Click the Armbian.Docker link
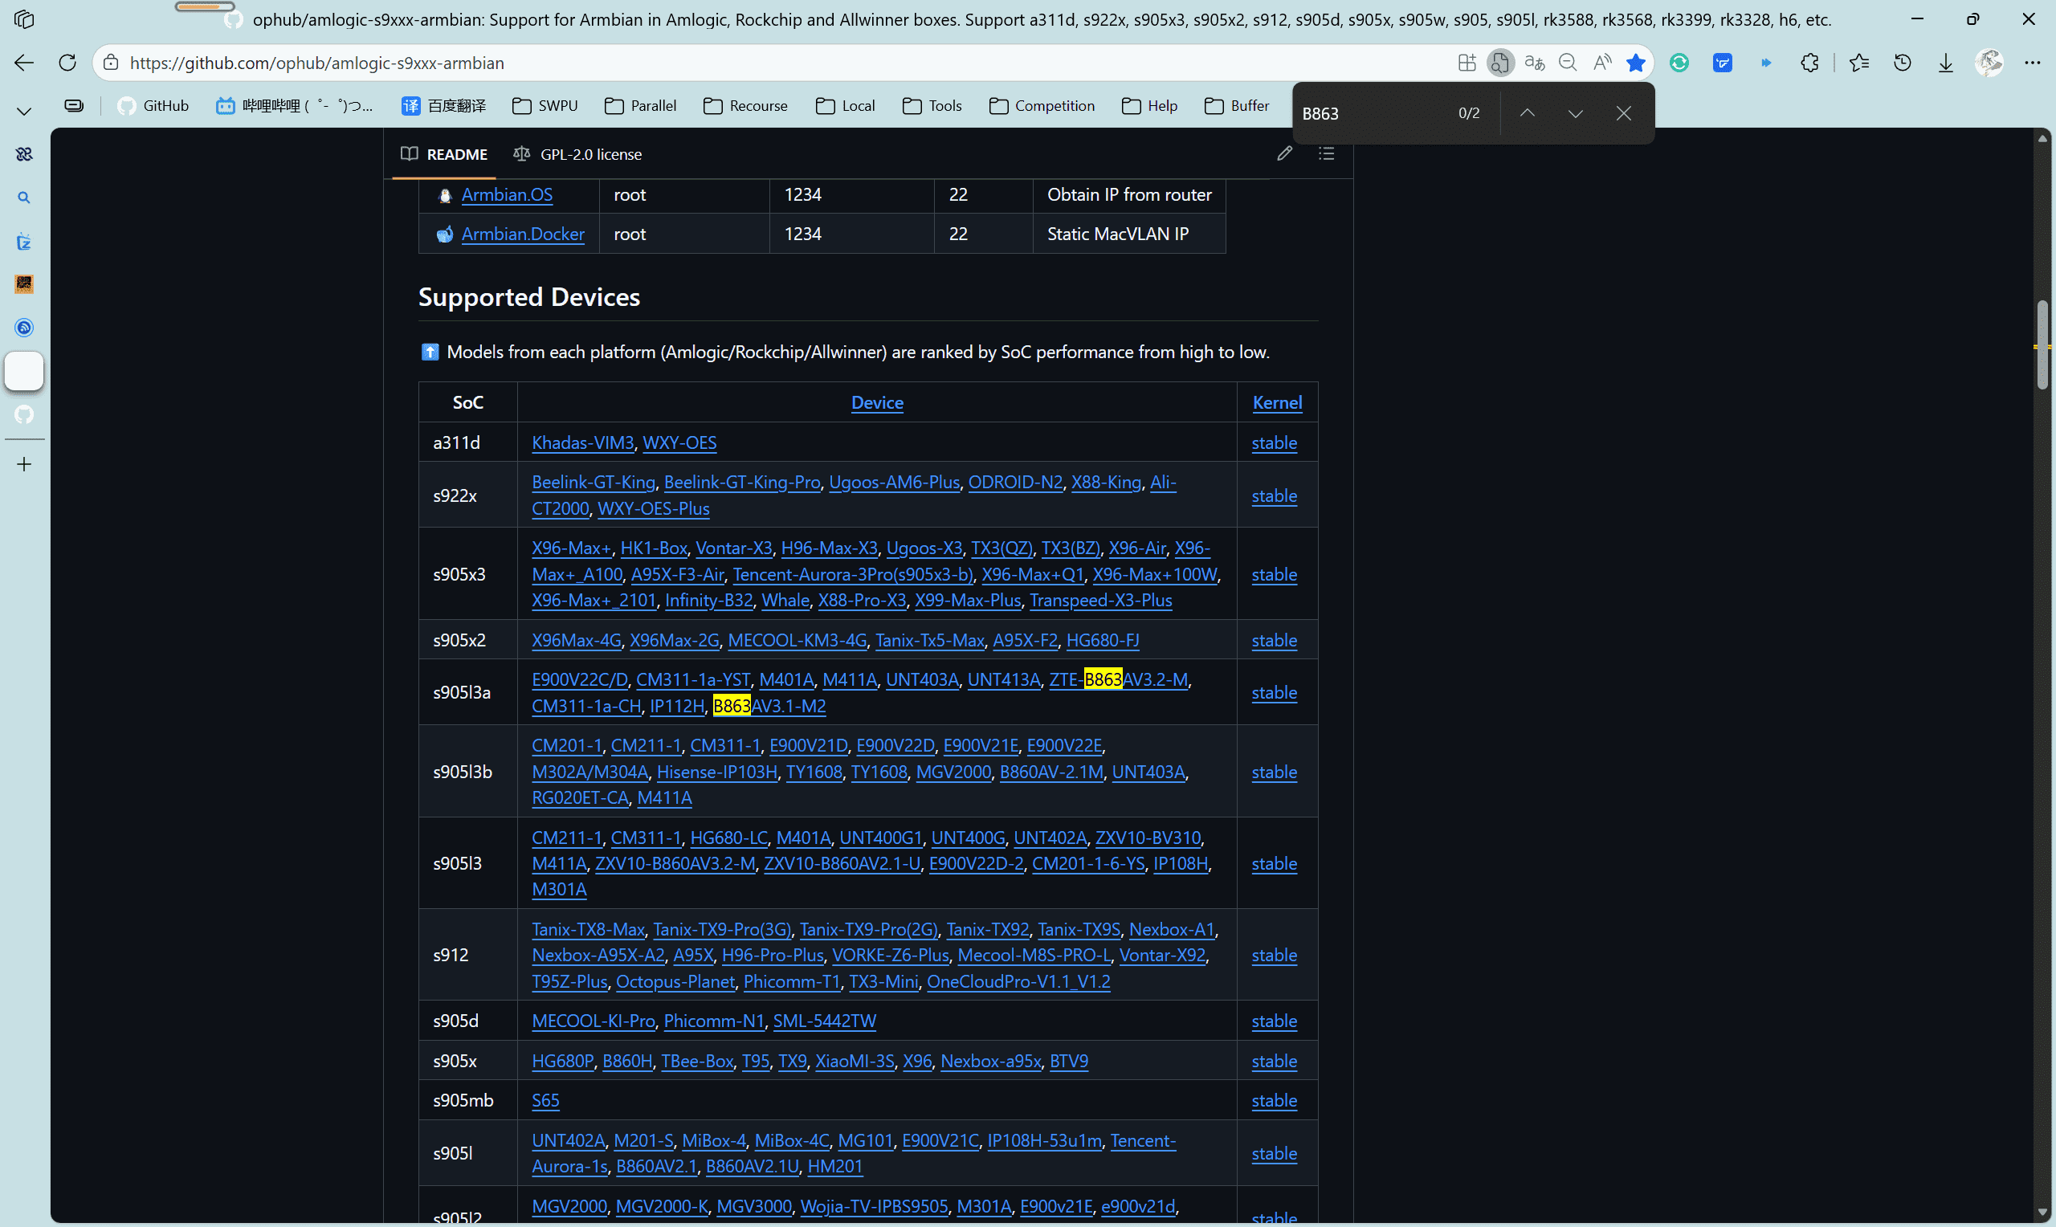Image resolution: width=2056 pixels, height=1227 pixels. (523, 234)
